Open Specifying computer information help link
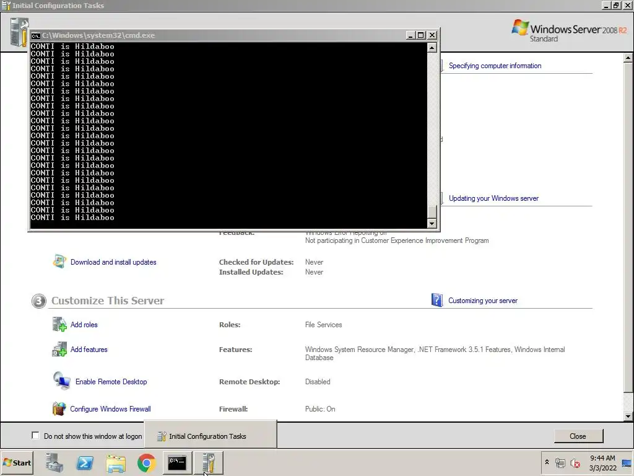The height and width of the screenshot is (476, 634). click(x=495, y=66)
